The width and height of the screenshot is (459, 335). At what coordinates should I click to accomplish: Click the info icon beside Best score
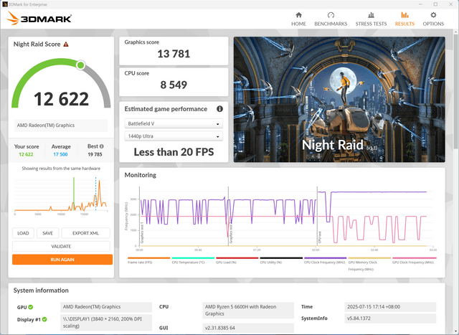pos(102,146)
